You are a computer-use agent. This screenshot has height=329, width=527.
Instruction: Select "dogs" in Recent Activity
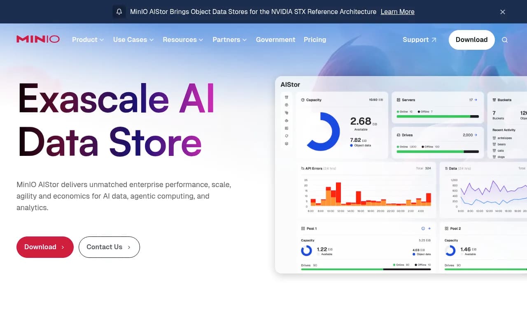501,157
